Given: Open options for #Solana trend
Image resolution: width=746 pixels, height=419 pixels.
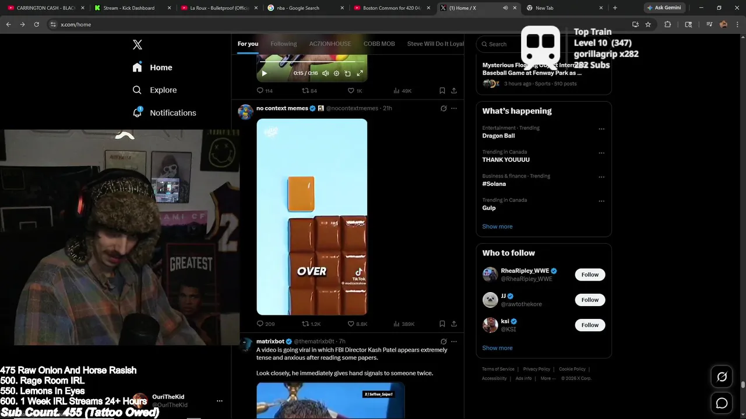Looking at the screenshot, I should [601, 177].
